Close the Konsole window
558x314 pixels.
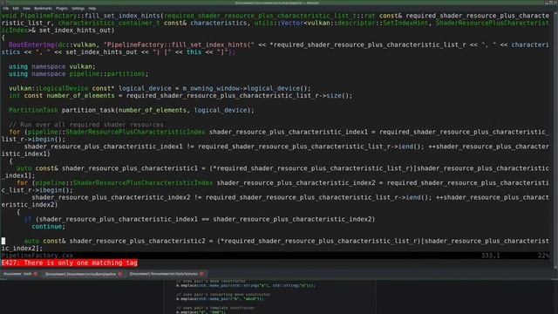tap(555, 3)
